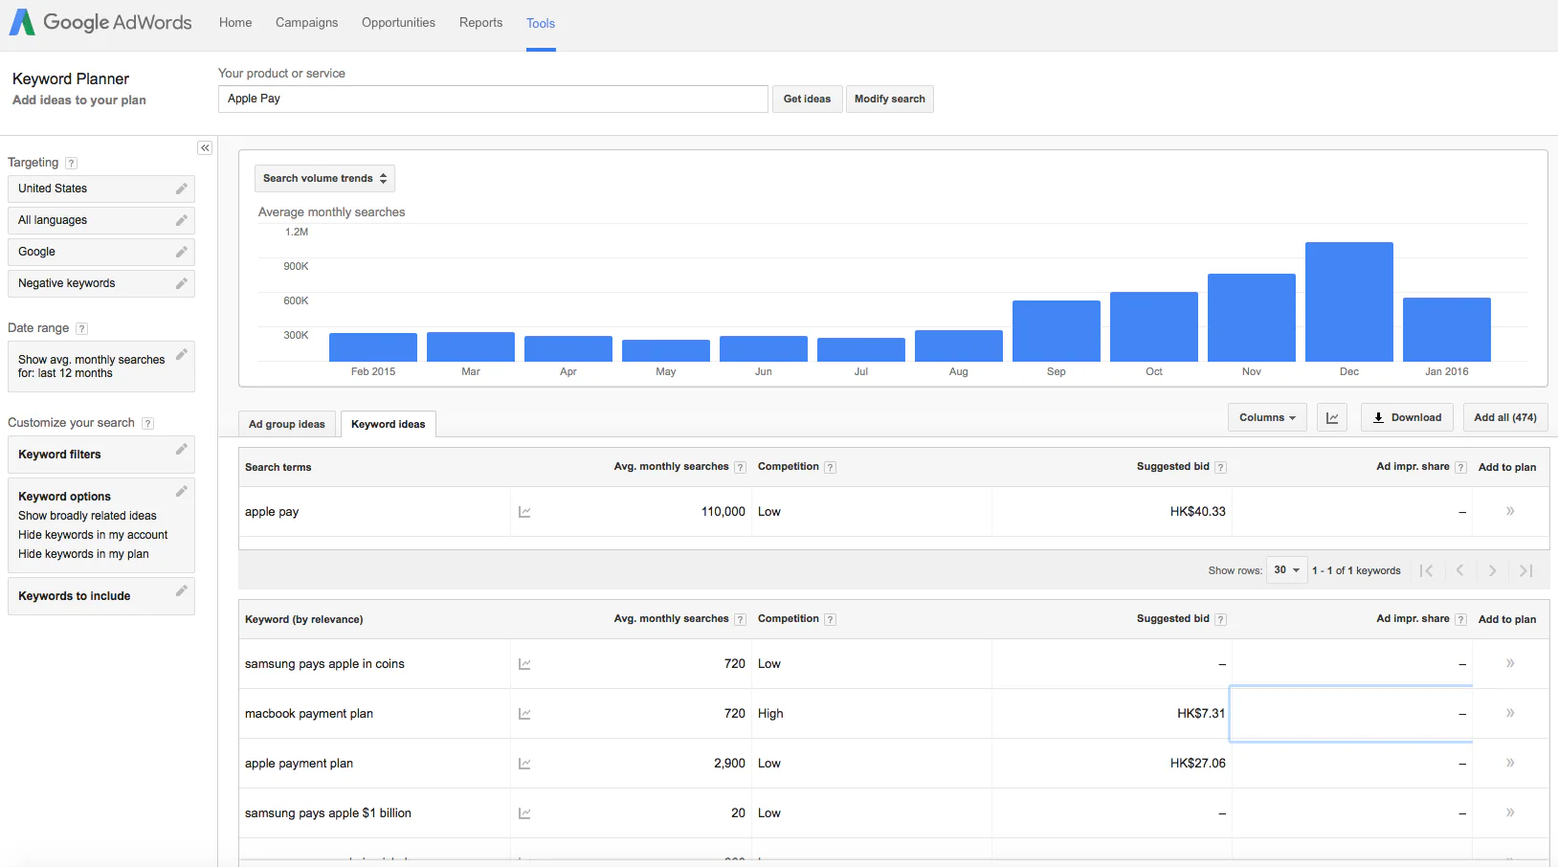Click Add all (474) button

click(x=1504, y=417)
